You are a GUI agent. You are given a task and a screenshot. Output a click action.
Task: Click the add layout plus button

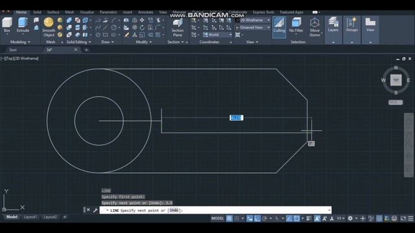[x=65, y=217]
